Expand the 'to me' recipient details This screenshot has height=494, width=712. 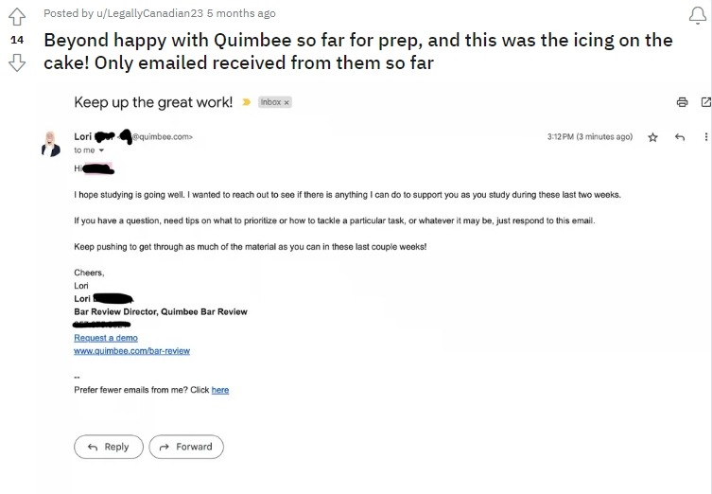pyautogui.click(x=101, y=150)
